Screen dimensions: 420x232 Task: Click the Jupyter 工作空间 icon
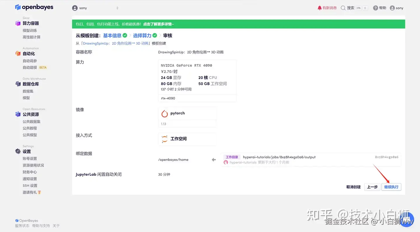(164, 139)
